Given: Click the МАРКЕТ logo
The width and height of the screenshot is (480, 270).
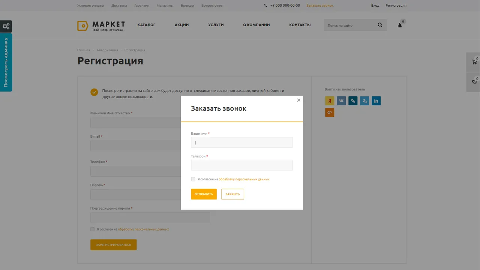Looking at the screenshot, I should click(x=101, y=25).
